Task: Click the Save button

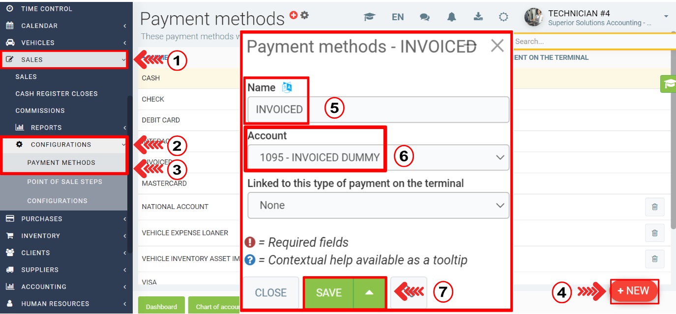Action: (328, 292)
